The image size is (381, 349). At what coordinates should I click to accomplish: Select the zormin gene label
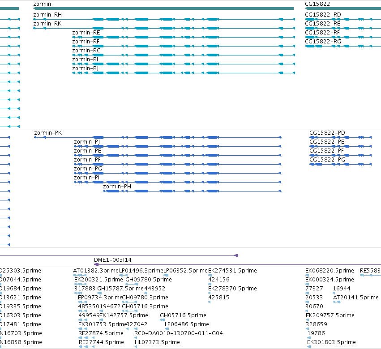(x=42, y=4)
